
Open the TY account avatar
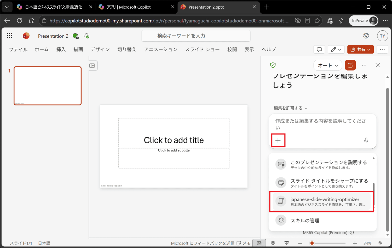click(382, 36)
